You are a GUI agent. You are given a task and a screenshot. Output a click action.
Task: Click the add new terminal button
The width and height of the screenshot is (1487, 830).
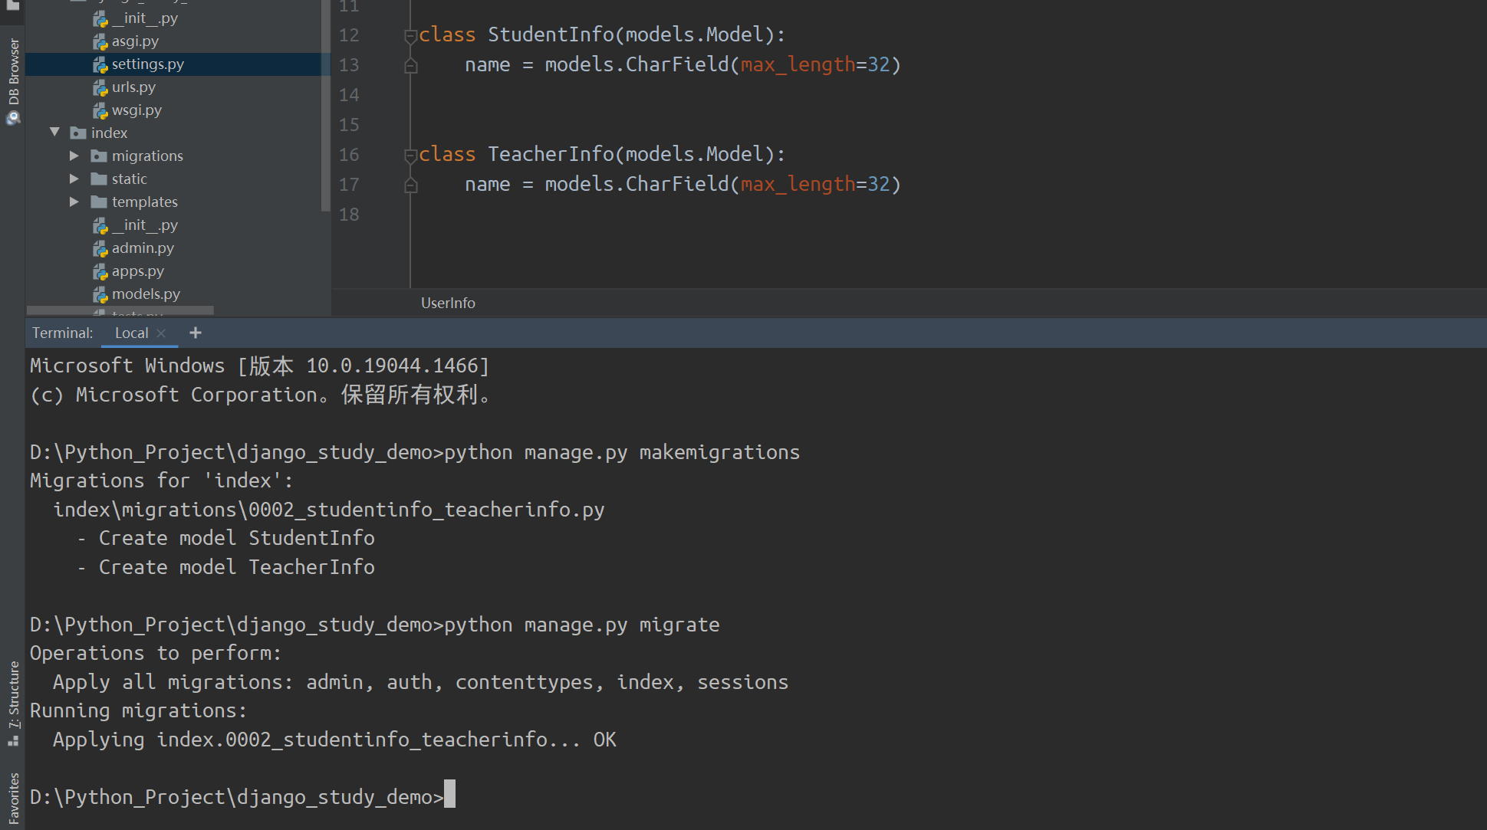tap(195, 332)
